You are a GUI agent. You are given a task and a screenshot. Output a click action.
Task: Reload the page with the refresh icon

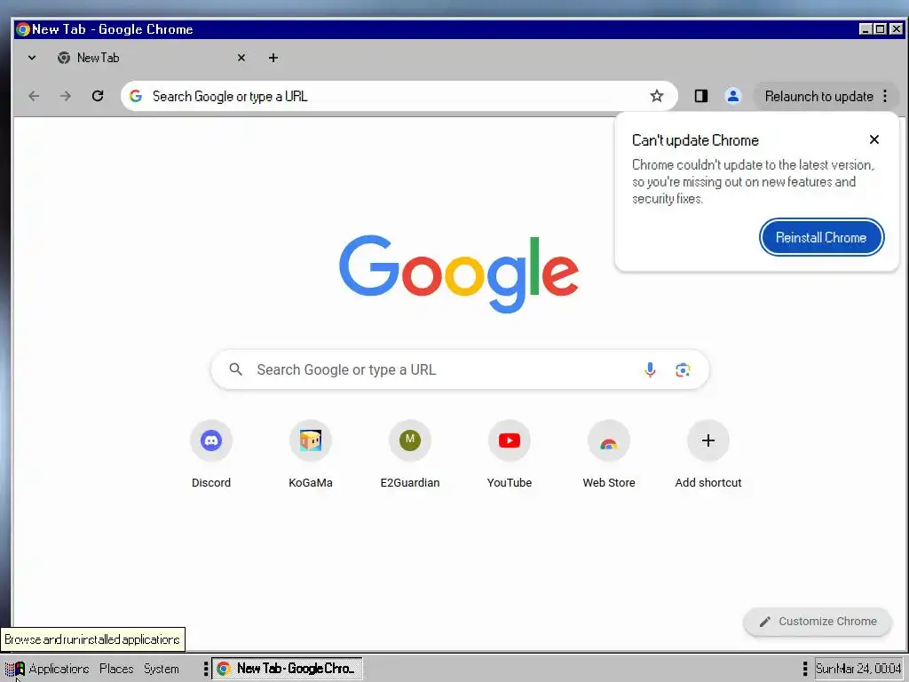pyautogui.click(x=98, y=96)
